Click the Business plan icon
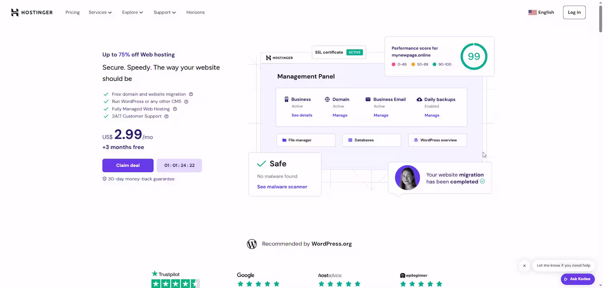Image resolution: width=603 pixels, height=288 pixels. click(286, 99)
